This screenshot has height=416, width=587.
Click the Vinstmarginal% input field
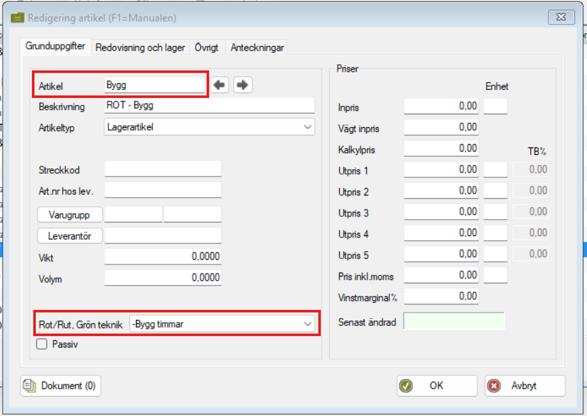click(x=441, y=296)
